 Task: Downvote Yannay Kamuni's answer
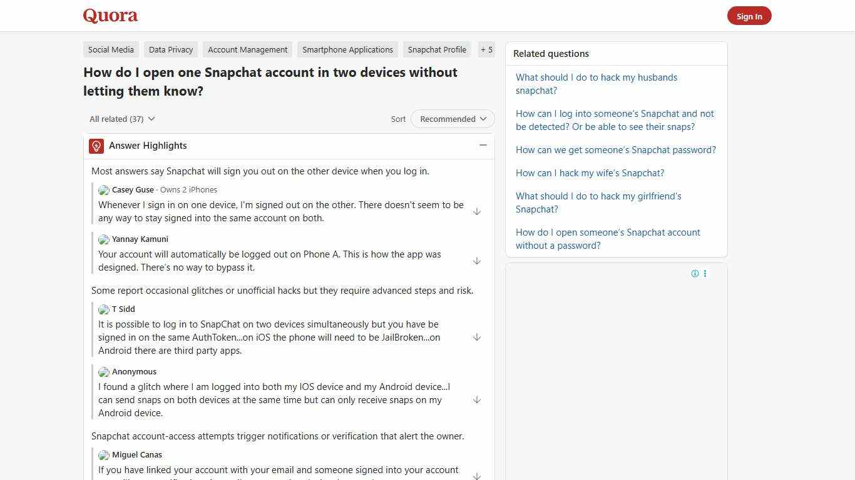tap(477, 261)
